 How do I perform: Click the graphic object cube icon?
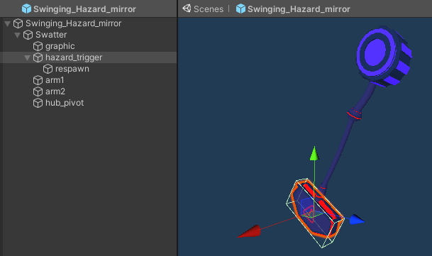[x=38, y=46]
